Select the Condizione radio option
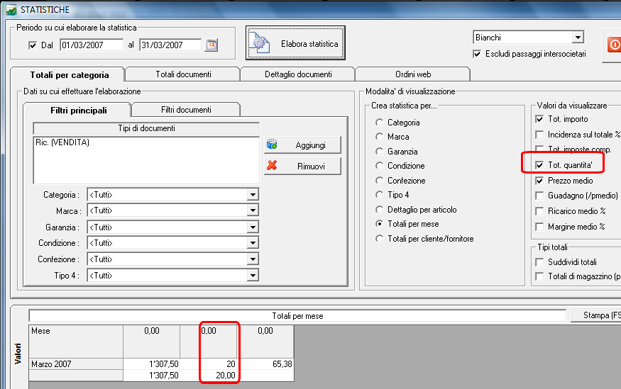Screen dimensions: 621x389 click(380, 166)
